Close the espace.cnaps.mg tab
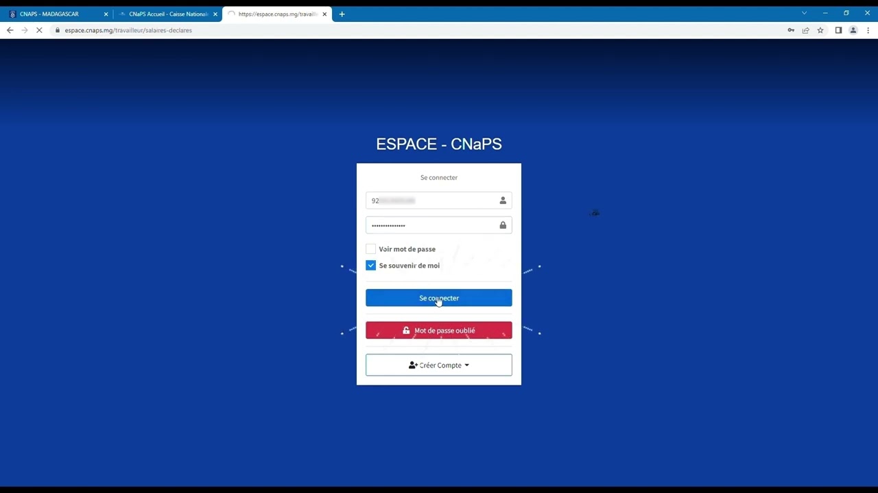This screenshot has height=493, width=878. [324, 14]
